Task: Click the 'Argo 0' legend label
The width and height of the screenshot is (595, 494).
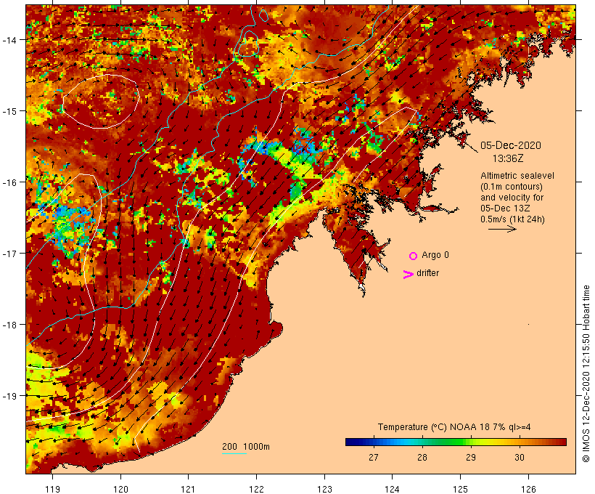Action: coord(435,255)
